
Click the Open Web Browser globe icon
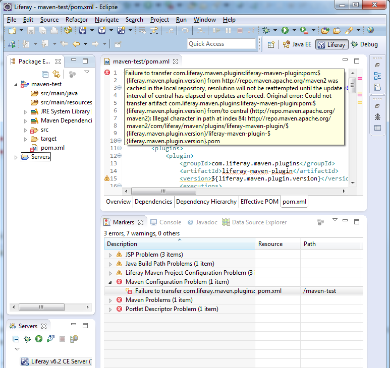(x=370, y=30)
